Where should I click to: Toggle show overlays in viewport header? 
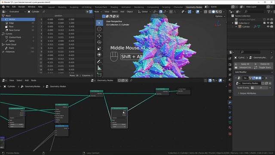click(198, 12)
